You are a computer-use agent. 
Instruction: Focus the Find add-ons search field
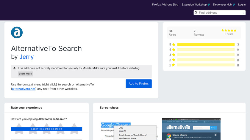[x=220, y=13]
